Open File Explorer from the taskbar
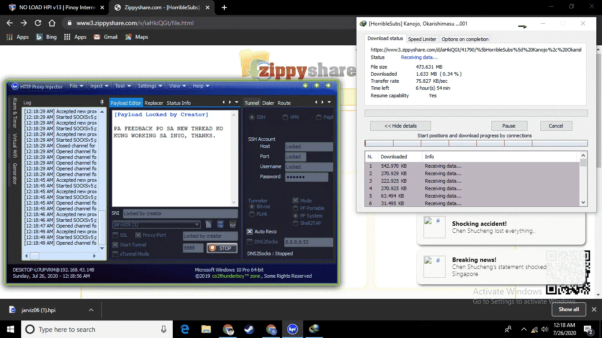This screenshot has width=602, height=338. [206, 329]
